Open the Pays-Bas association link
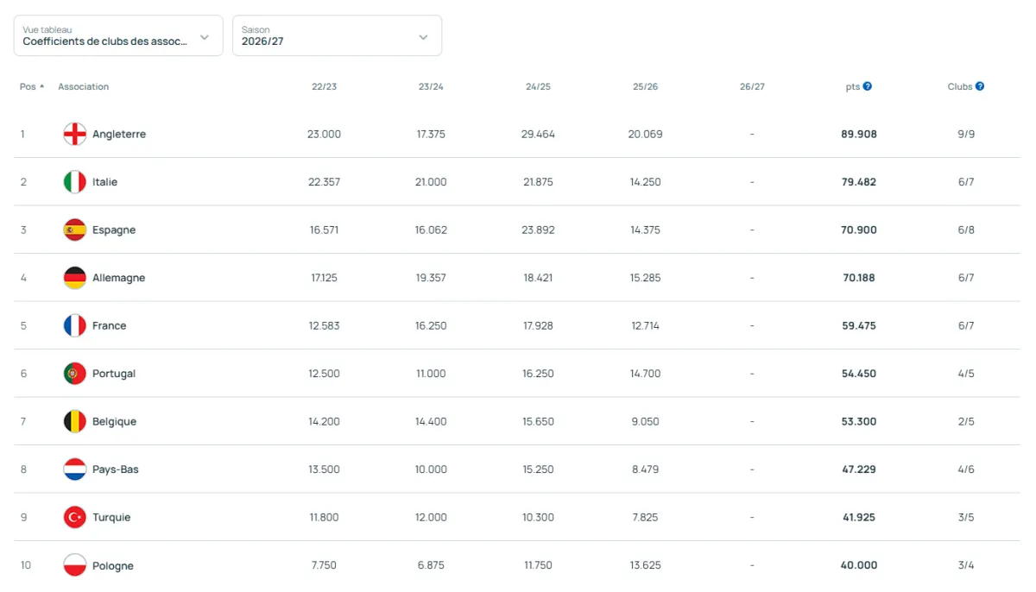This screenshot has width=1036, height=592. point(116,469)
